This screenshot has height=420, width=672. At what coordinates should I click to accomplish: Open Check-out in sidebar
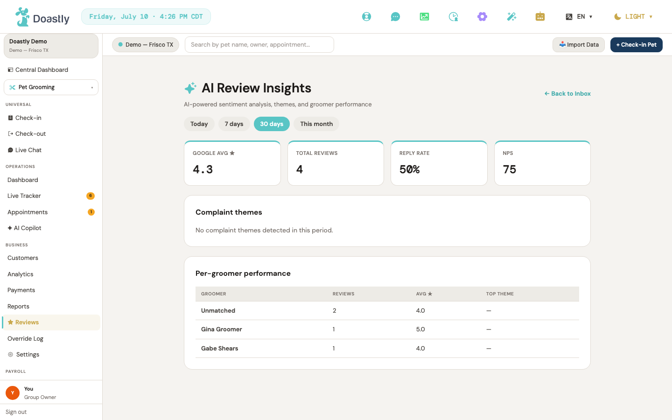[x=51, y=134]
